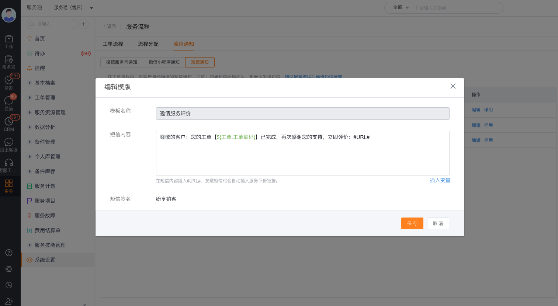The width and height of the screenshot is (558, 306).
Task: Open the 工作 section in left rail
Action: (9, 42)
